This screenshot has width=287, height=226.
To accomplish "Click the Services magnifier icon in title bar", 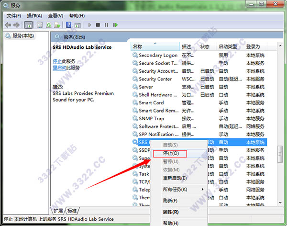I will click(6, 5).
